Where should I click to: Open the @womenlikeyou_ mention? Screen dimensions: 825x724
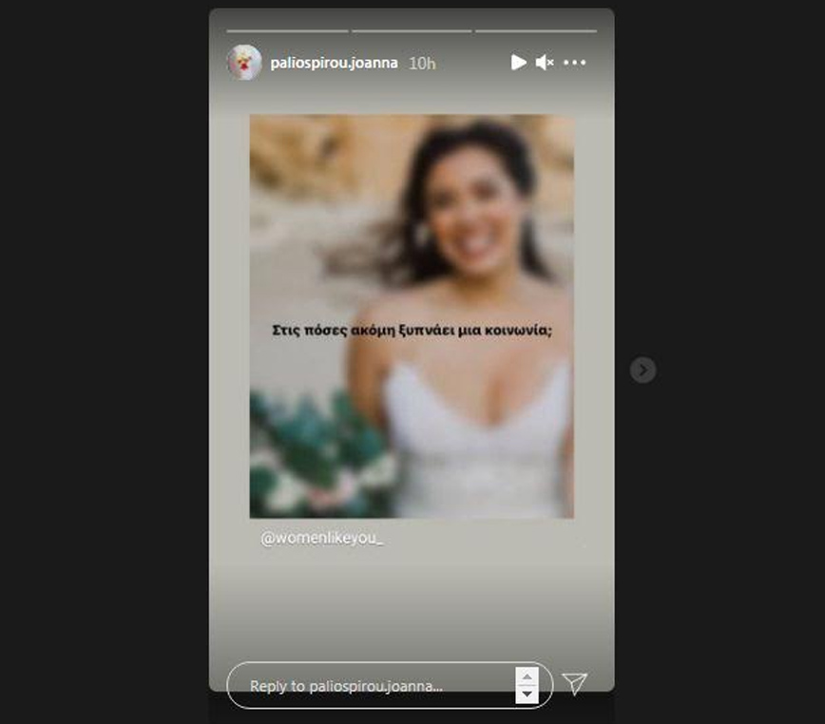(322, 538)
